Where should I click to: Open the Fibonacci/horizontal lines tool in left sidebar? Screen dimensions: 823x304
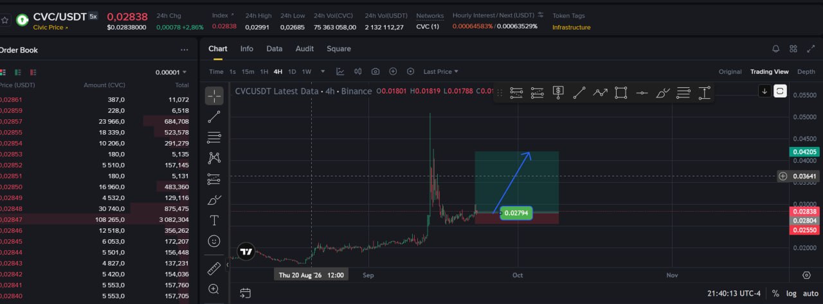click(214, 137)
